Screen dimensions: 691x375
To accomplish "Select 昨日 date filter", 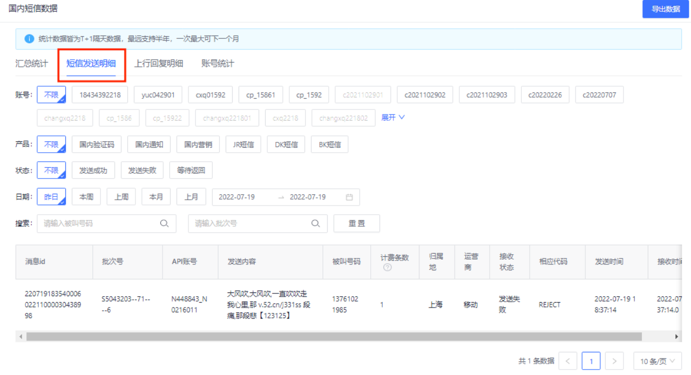I will 51,197.
